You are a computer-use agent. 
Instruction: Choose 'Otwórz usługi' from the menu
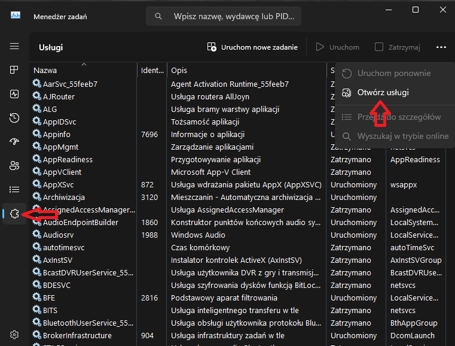pos(383,93)
